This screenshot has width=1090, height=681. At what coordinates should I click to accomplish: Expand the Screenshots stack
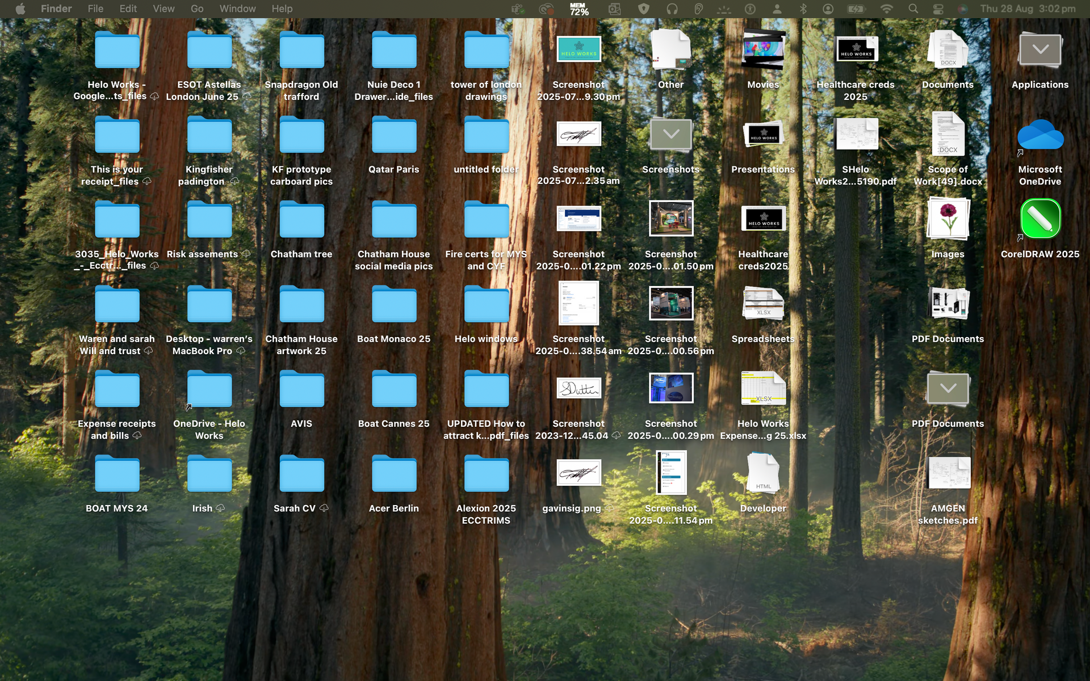tap(670, 135)
